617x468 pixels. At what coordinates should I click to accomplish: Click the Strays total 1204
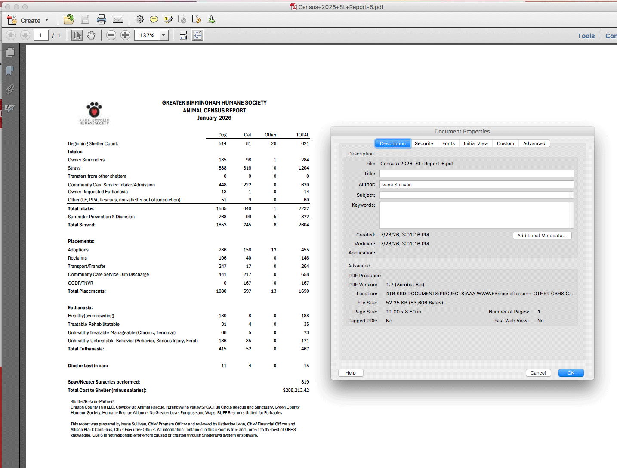point(304,168)
